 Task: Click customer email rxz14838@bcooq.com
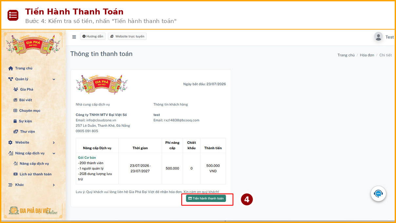[x=182, y=120]
